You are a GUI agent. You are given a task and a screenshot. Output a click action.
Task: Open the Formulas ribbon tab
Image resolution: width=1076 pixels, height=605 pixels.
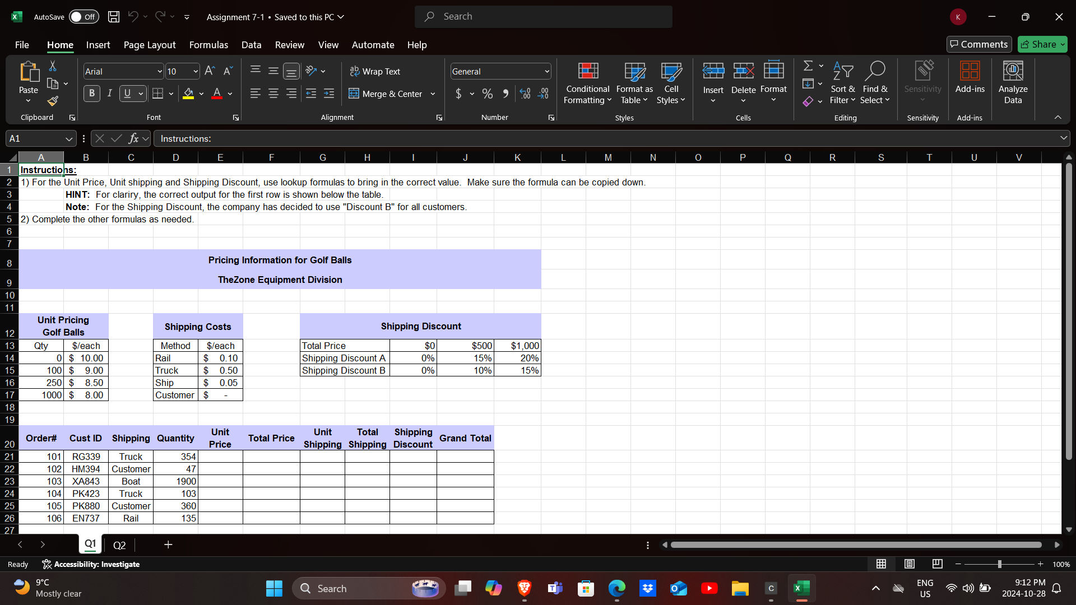[208, 45]
